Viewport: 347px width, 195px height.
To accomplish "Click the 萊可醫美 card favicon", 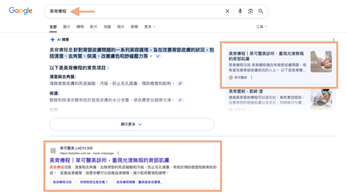I will (230, 78).
